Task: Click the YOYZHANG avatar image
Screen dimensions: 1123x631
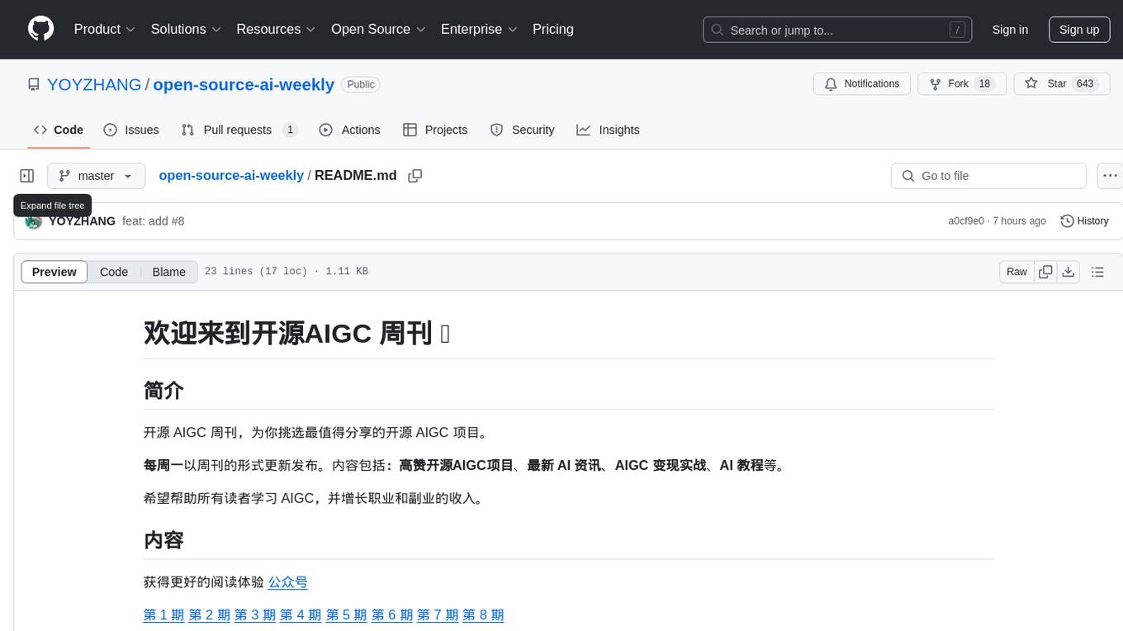Action: click(33, 221)
